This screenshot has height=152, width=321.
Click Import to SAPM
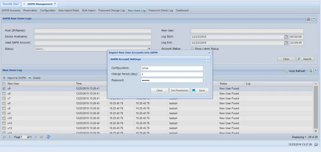coord(14,78)
